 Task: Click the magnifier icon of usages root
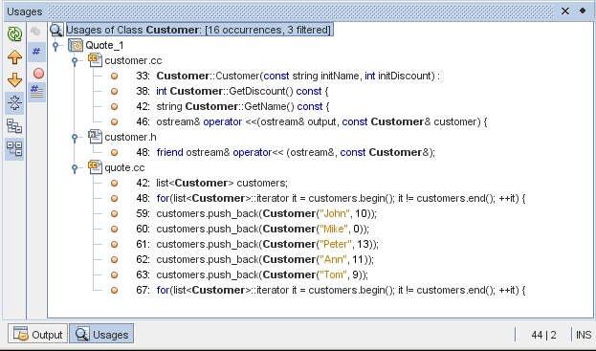pyautogui.click(x=56, y=30)
